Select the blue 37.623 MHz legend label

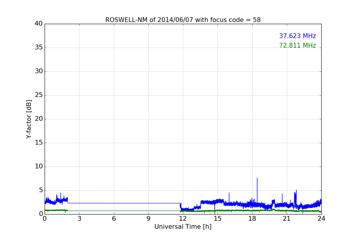pyautogui.click(x=297, y=36)
